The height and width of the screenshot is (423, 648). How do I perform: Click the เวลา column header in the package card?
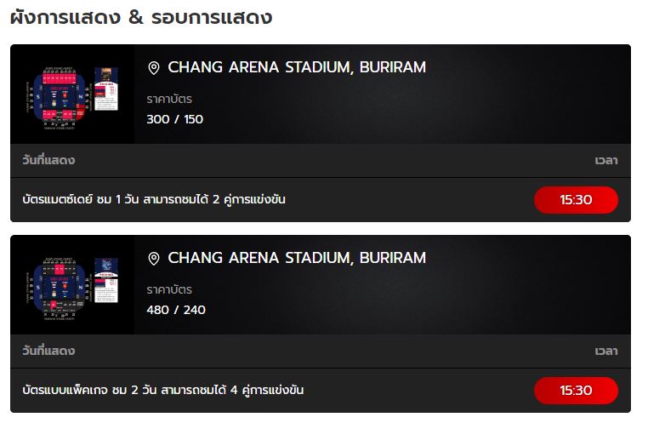pyautogui.click(x=606, y=351)
